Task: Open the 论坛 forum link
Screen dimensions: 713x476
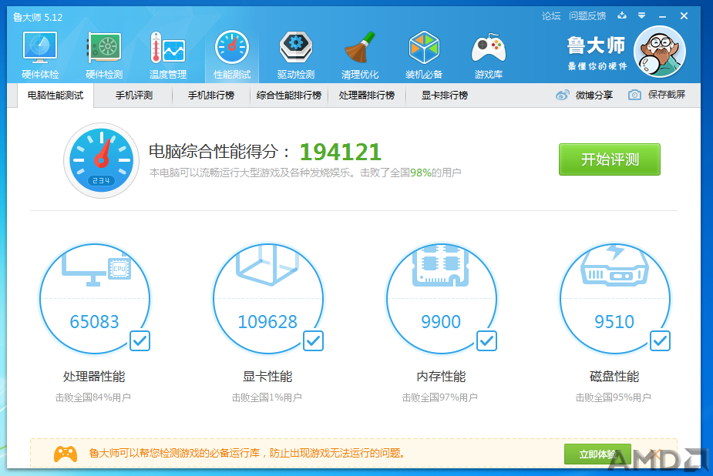Action: (x=550, y=16)
